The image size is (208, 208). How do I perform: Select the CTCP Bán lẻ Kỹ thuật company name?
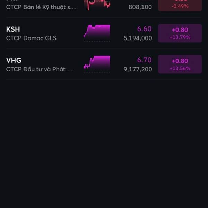(x=41, y=7)
